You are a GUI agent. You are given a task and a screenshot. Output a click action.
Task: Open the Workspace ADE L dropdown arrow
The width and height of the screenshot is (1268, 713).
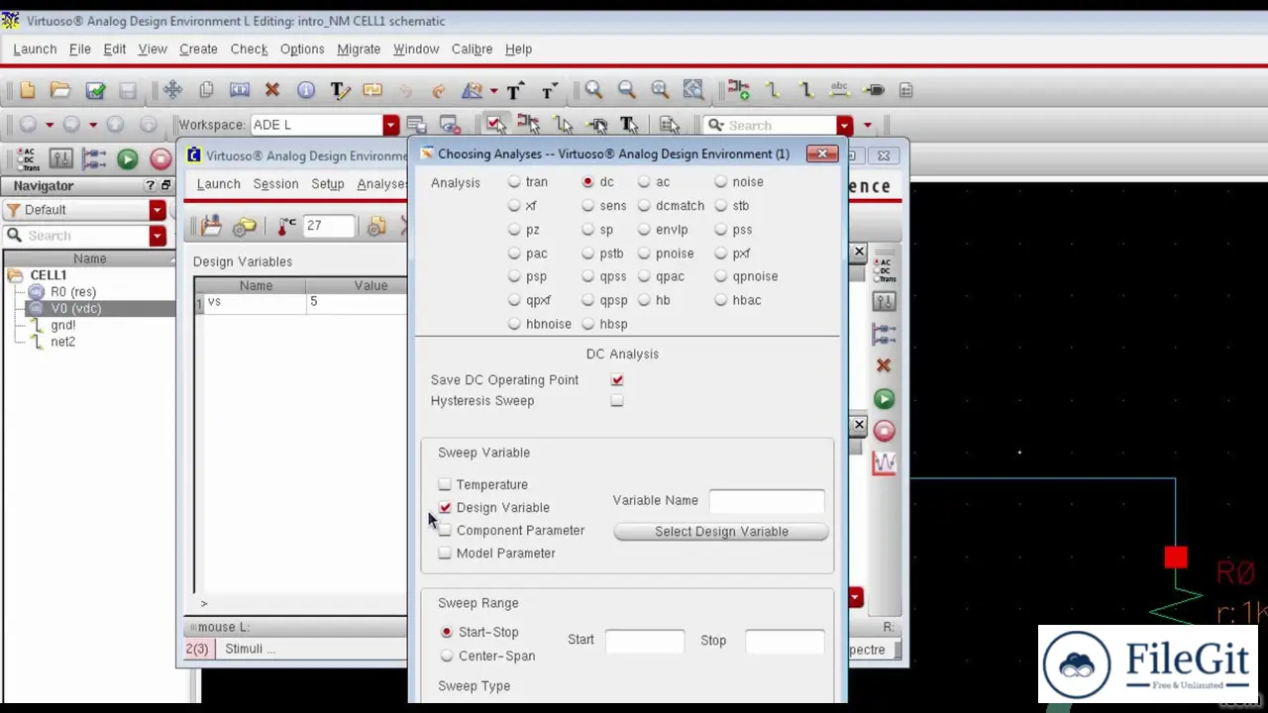[391, 125]
